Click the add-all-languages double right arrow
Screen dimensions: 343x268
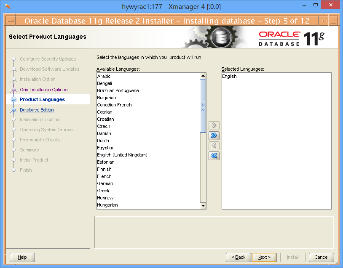click(x=214, y=135)
